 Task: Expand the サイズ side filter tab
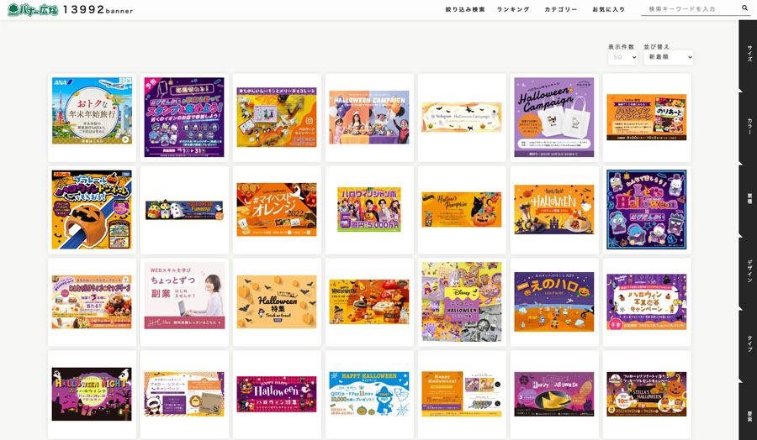pyautogui.click(x=749, y=54)
